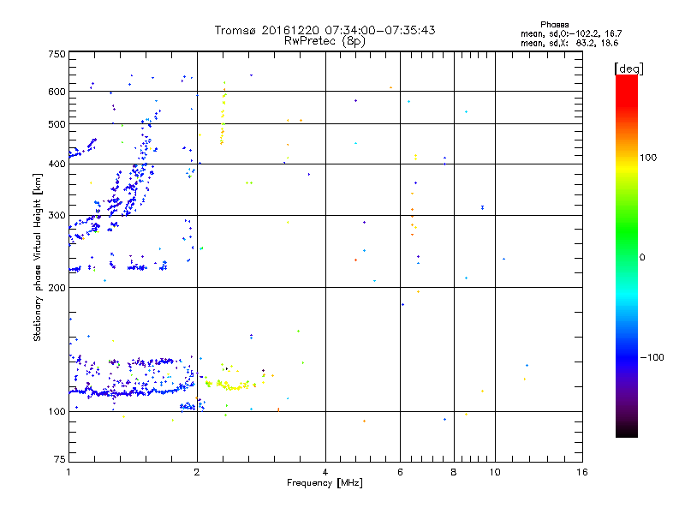Select the 'mean, sd,X: 83.2, 18.6' line
The width and height of the screenshot is (685, 514).
tap(569, 43)
